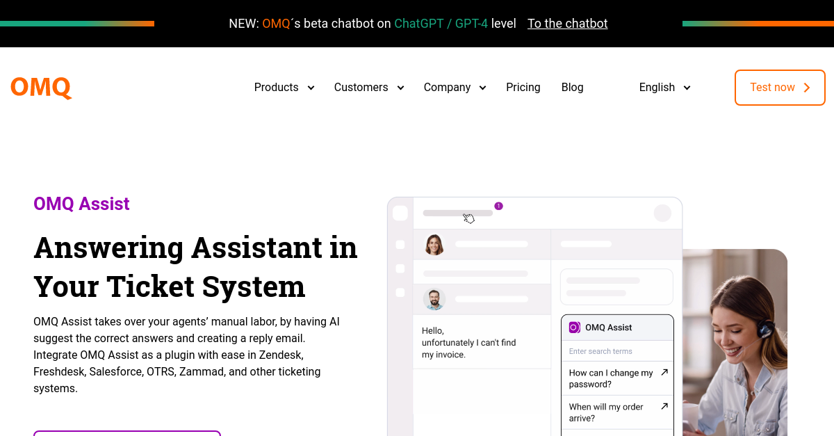Screen dimensions: 834x436
Task: Expand the Products dropdown chevron
Action: click(311, 88)
